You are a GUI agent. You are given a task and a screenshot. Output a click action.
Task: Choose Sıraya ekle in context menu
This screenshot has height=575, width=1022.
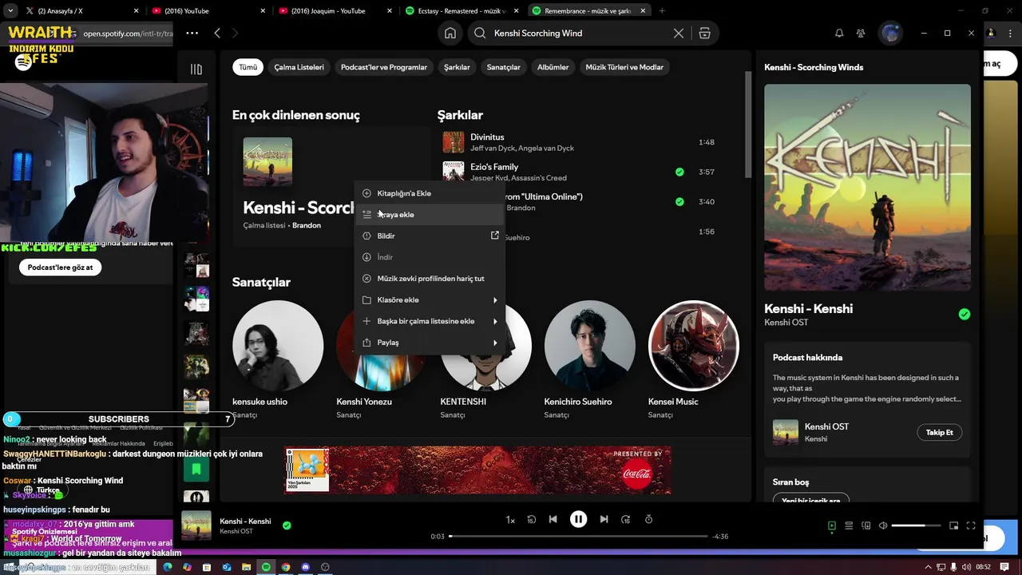coord(430,215)
